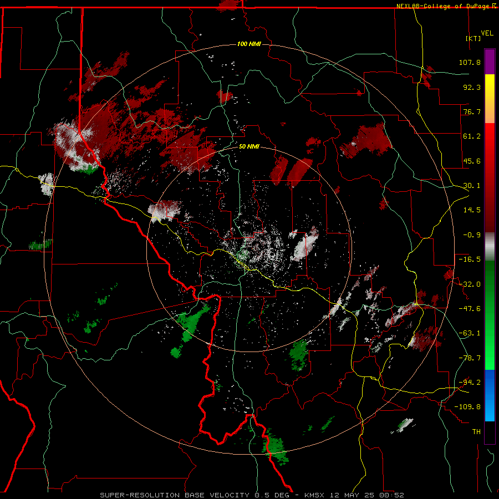Click the purple top segment of color bar
This screenshot has width=499, height=499.
click(x=490, y=62)
